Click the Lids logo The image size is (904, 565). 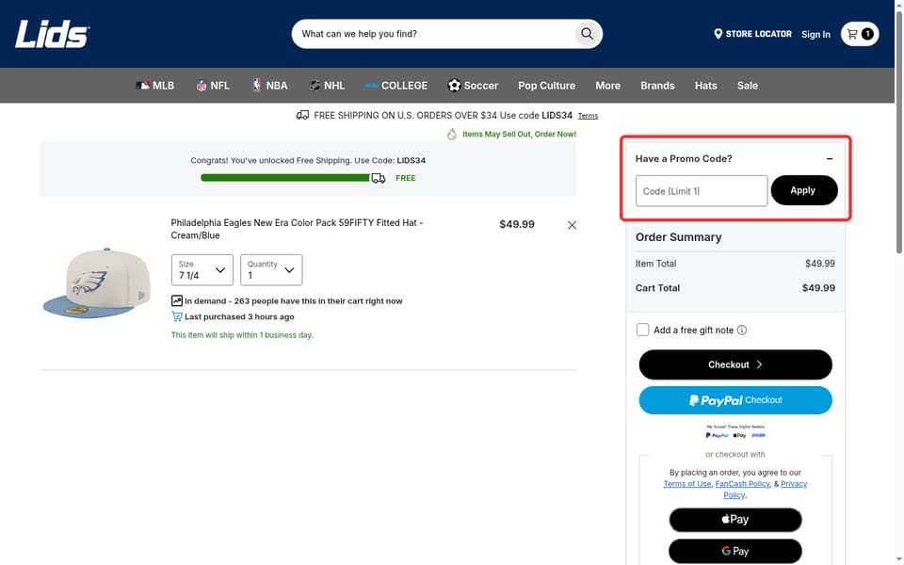pyautogui.click(x=53, y=34)
